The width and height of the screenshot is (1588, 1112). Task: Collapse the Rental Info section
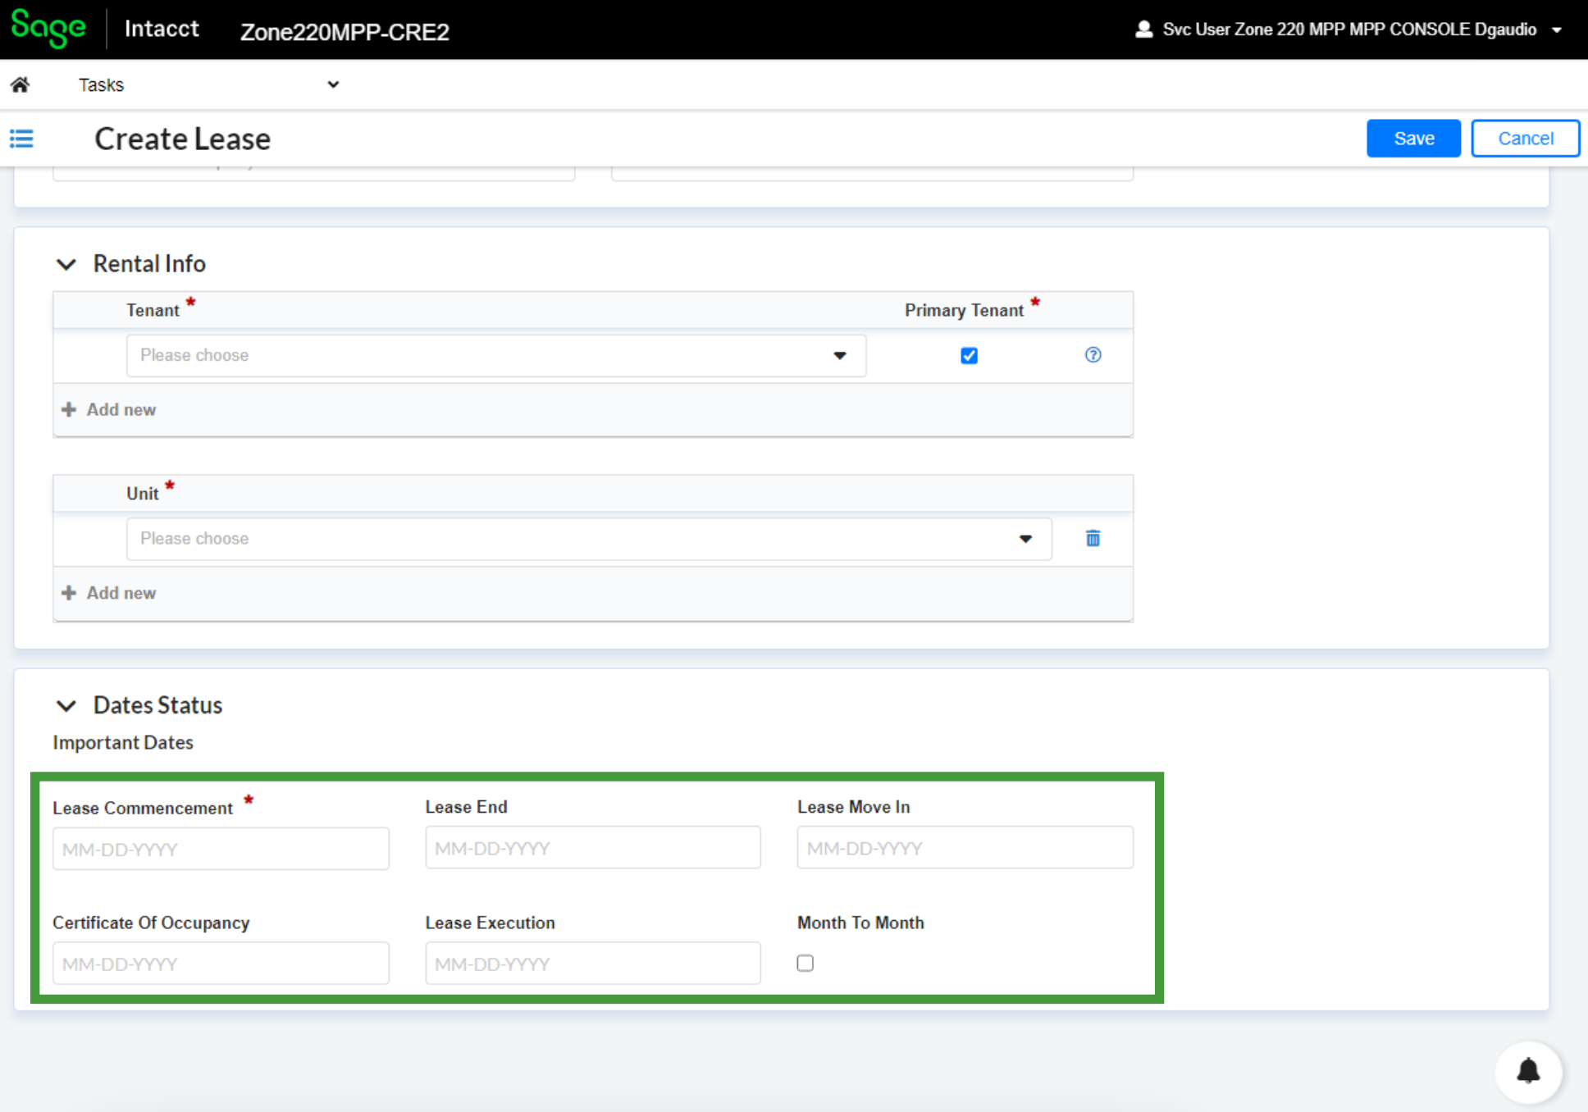[66, 264]
